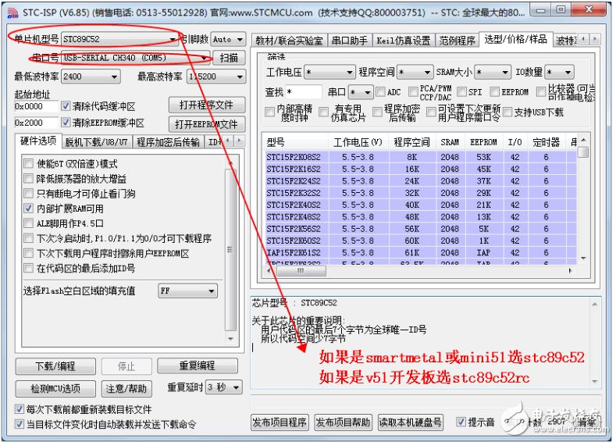
Task: Toggle 清除代码缓冲区 checkbox
Action: point(66,106)
